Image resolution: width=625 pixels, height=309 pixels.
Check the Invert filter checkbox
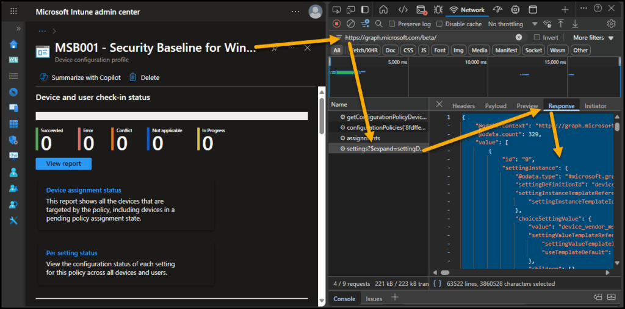tap(537, 37)
